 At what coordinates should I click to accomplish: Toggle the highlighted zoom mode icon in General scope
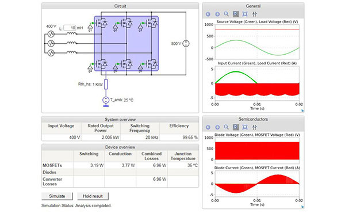coord(236,14)
